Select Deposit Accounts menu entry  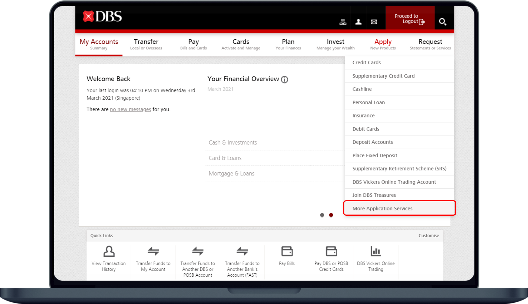[x=400, y=142]
